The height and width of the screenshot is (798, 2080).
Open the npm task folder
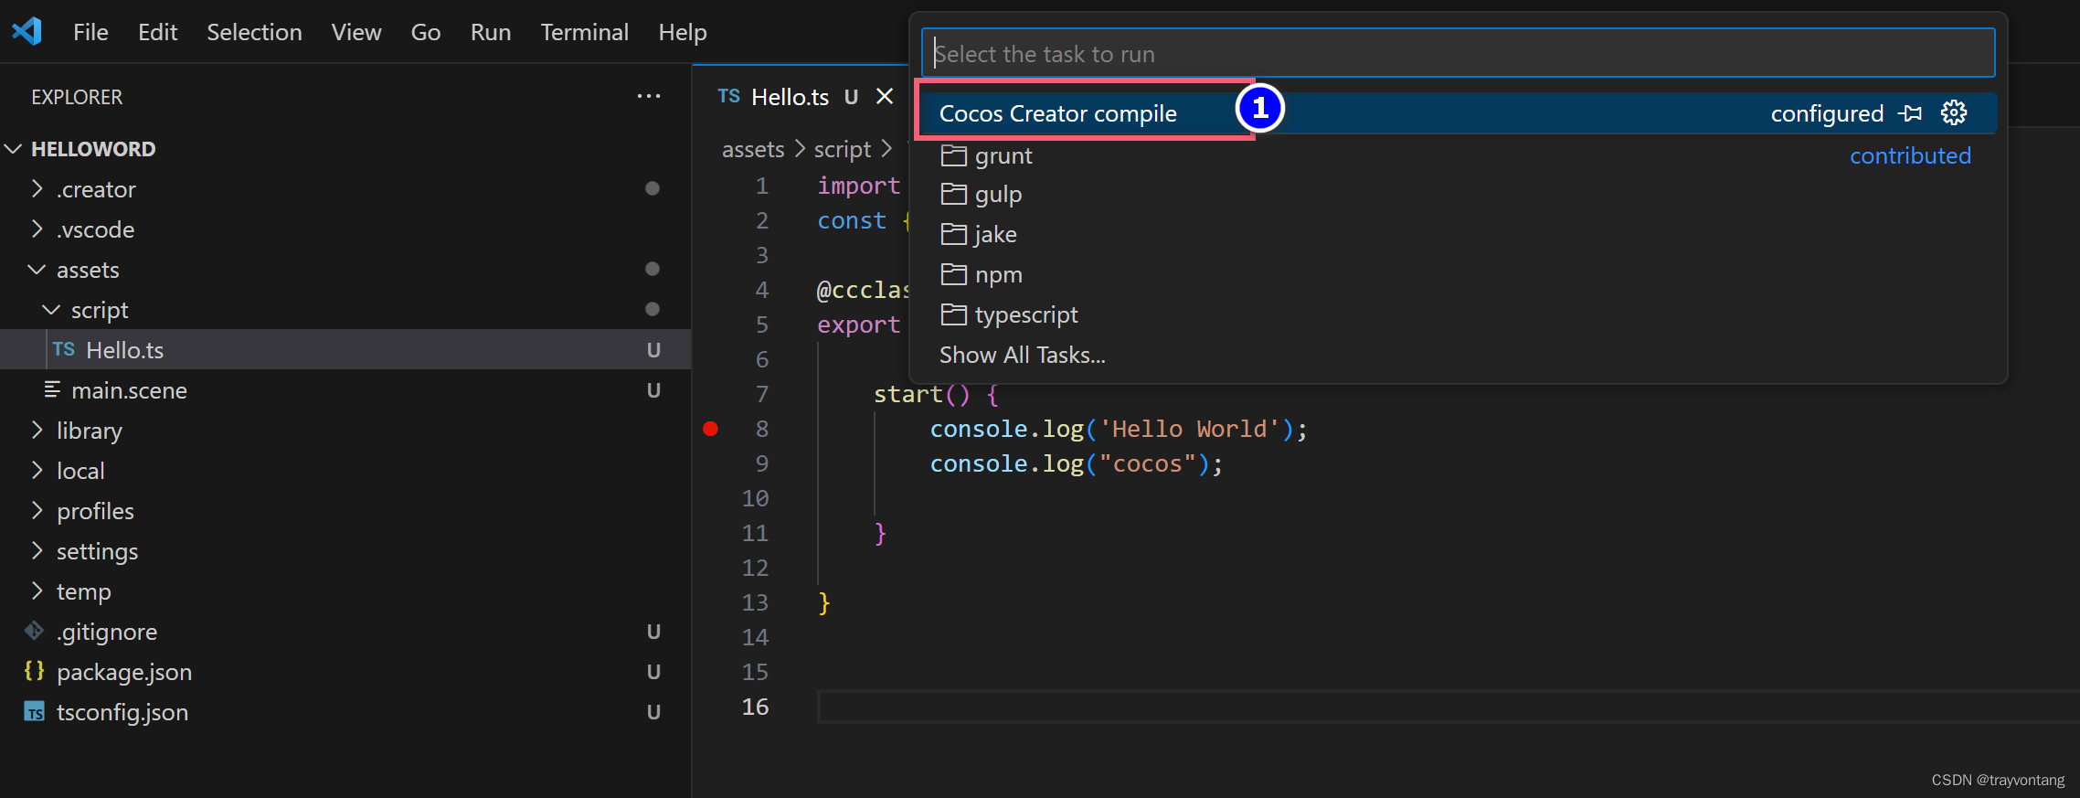pyautogui.click(x=1458, y=274)
